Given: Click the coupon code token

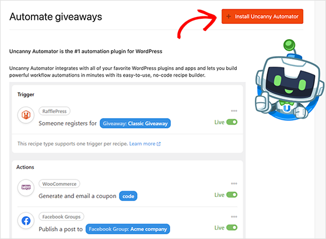Looking at the screenshot, I should [x=128, y=196].
